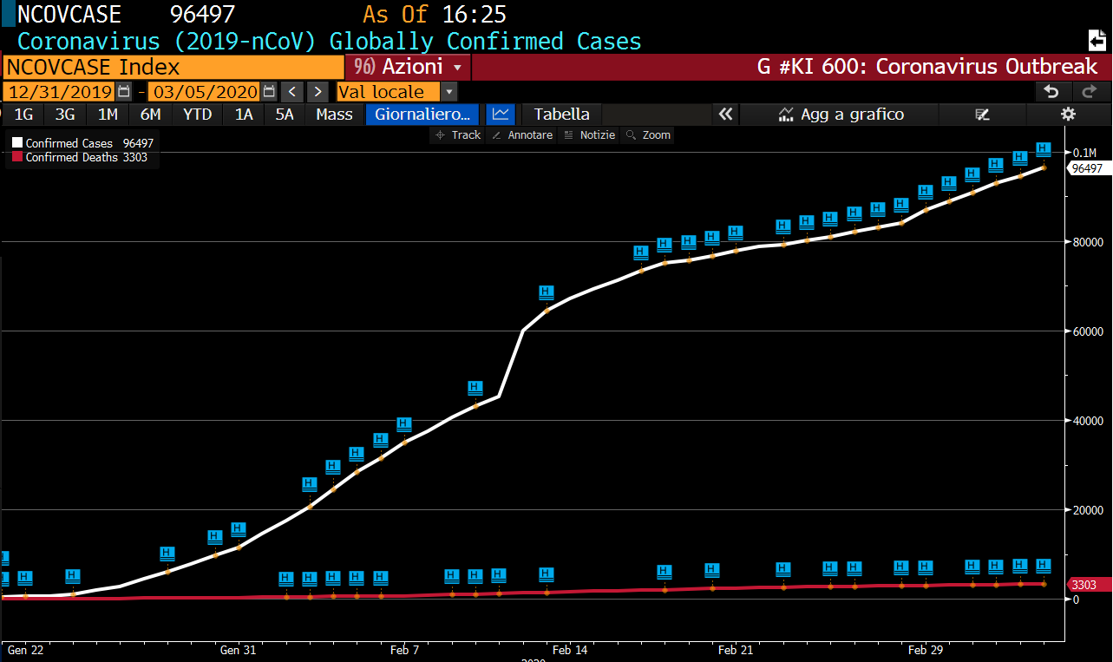Click the As Of 16:25 timestamp
The width and height of the screenshot is (1113, 662).
435,15
